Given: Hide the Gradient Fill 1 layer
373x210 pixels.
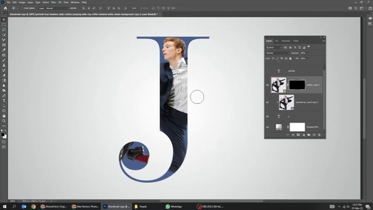Looking at the screenshot, I should pyautogui.click(x=268, y=127).
